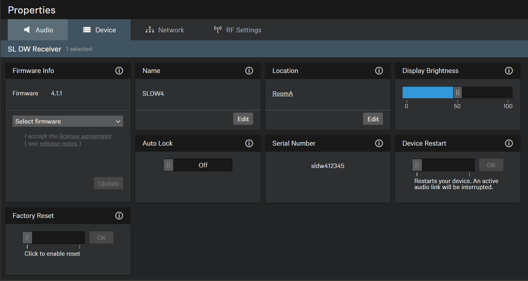Enable the Device Restart slide switch
Viewport: 528px width, 281px height.
coord(417,165)
